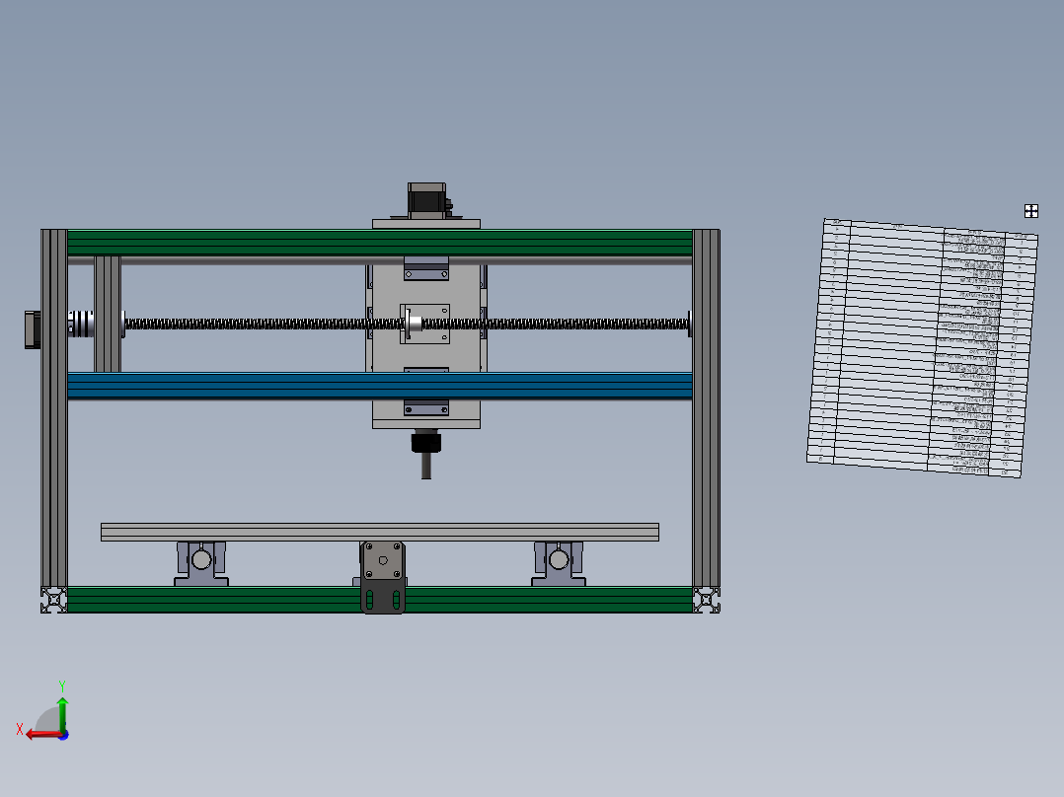Select the right vertical gray frame post
The width and height of the screenshot is (1064, 797).
pos(706,407)
